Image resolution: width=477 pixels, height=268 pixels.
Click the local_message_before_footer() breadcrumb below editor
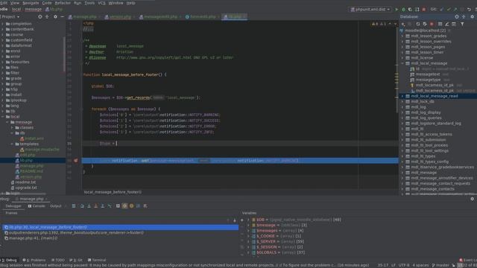pyautogui.click(x=113, y=192)
